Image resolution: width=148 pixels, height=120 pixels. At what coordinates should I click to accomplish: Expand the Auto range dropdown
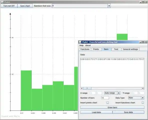(119, 93)
